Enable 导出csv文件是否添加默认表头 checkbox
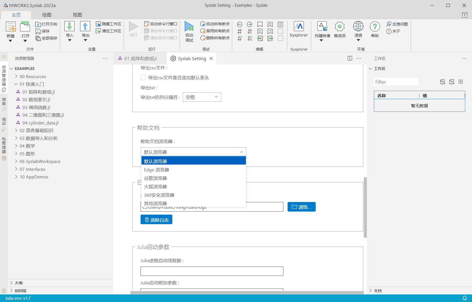 143,78
